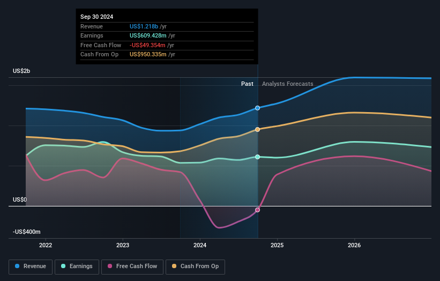Click the US$950.335m cash from op value
This screenshot has width=440, height=281.
point(148,55)
